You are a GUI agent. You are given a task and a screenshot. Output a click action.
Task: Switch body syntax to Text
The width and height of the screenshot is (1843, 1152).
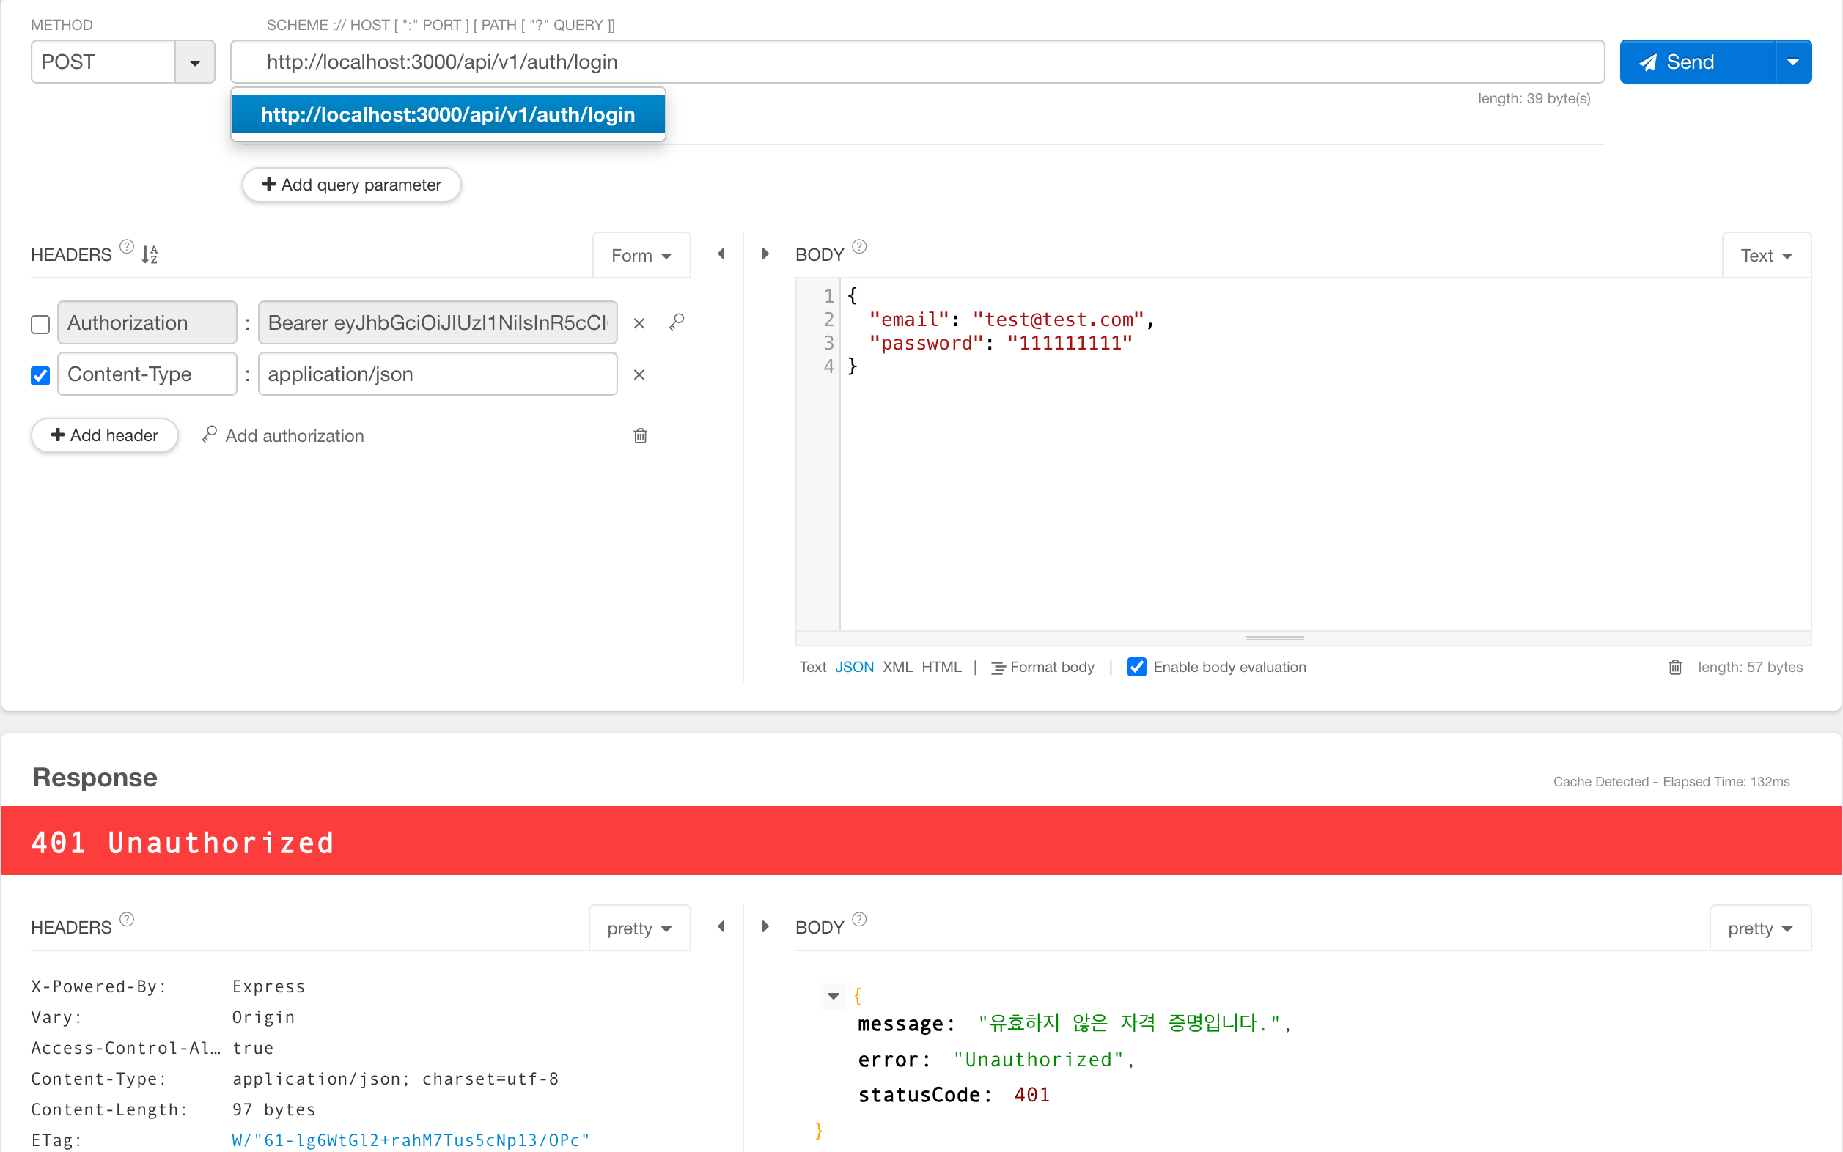coord(812,667)
